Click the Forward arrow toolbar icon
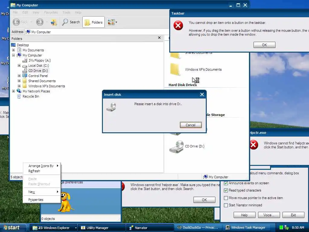309x232 pixels. click(40, 22)
